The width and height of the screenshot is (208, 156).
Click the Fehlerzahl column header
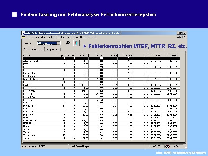pyautogui.click(x=82, y=55)
